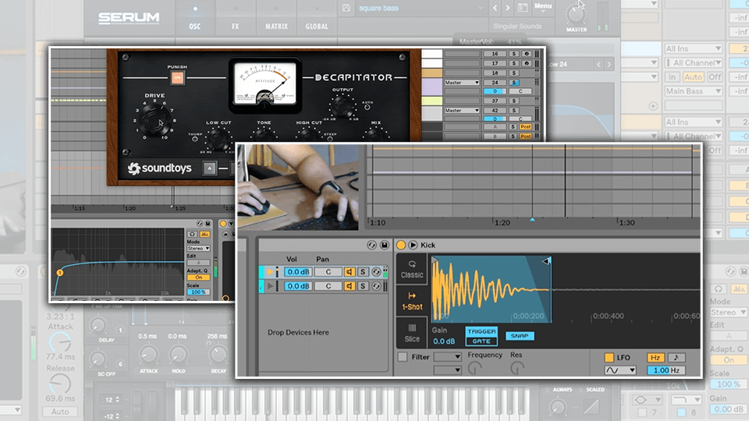This screenshot has height=421, width=749.
Task: Click the LFO rate 1.00 Hz field
Action: pyautogui.click(x=666, y=370)
